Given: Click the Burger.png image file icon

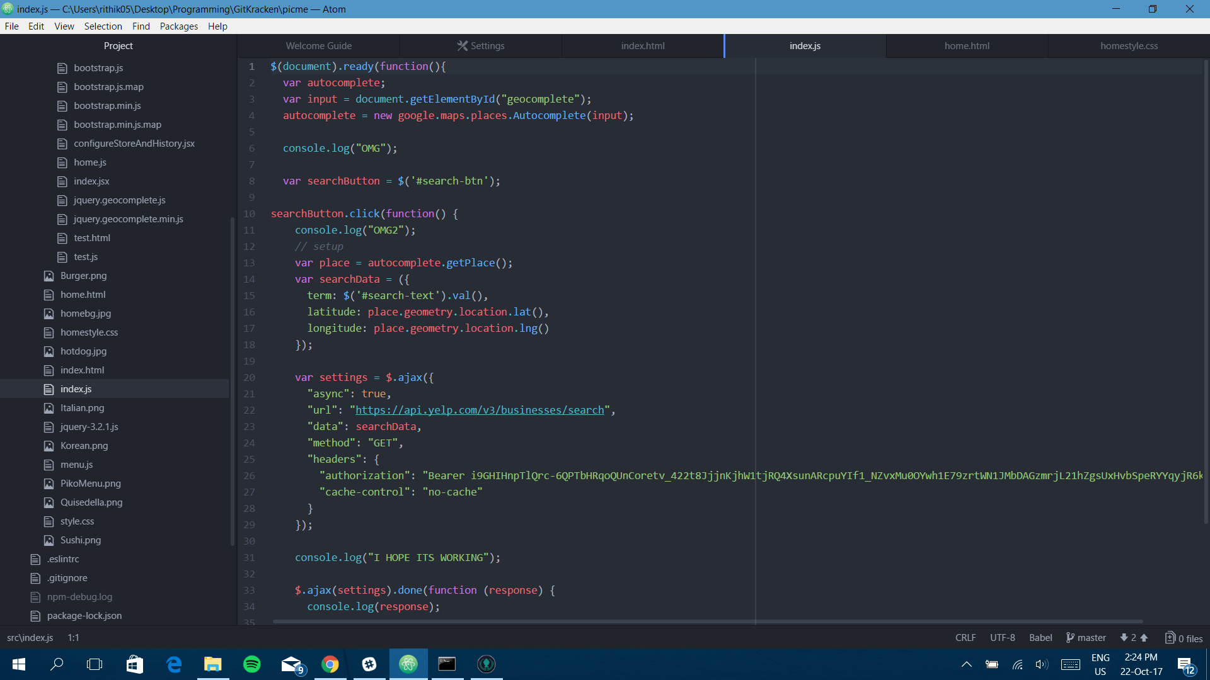Looking at the screenshot, I should 49,276.
